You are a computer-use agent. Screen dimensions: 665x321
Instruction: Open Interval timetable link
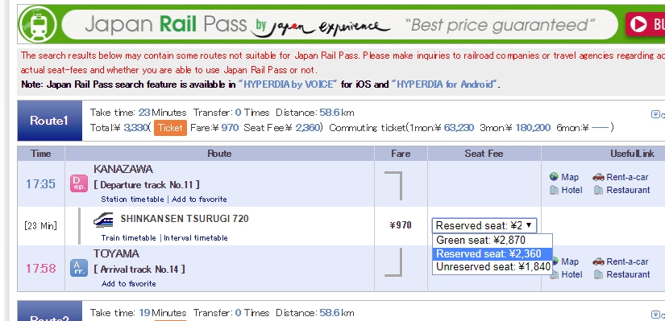click(196, 238)
